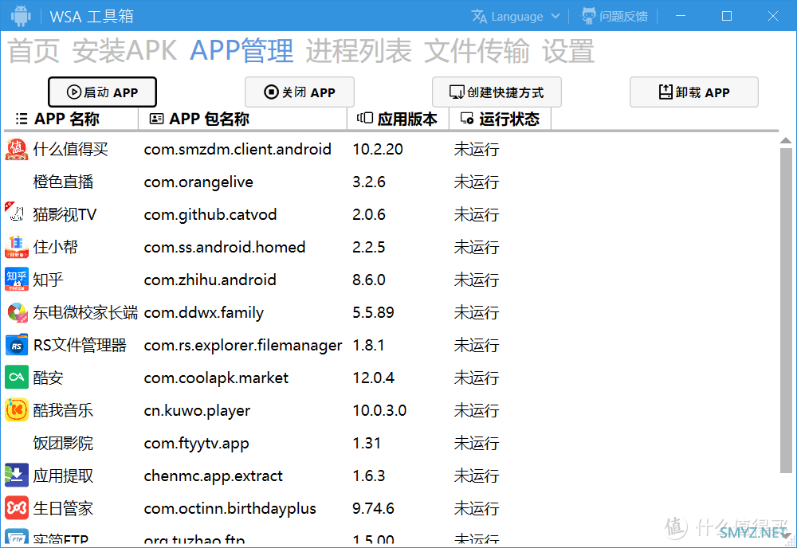Select the 酷安 app name
The width and height of the screenshot is (797, 548).
(49, 378)
